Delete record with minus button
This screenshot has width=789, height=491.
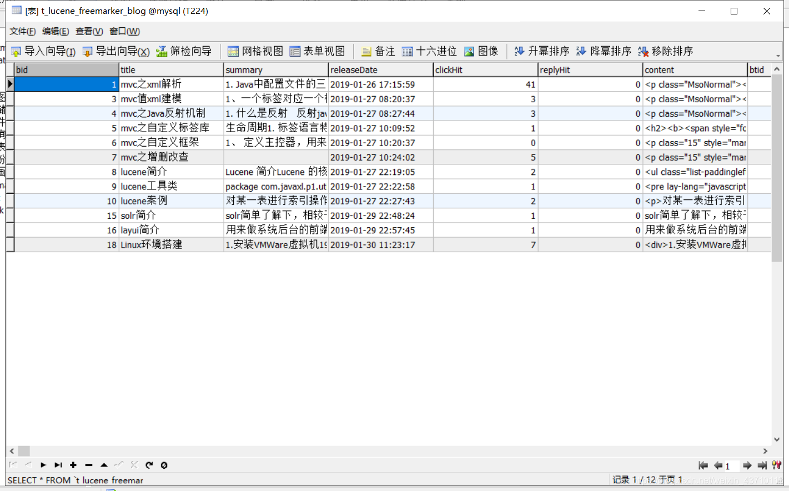click(x=89, y=465)
